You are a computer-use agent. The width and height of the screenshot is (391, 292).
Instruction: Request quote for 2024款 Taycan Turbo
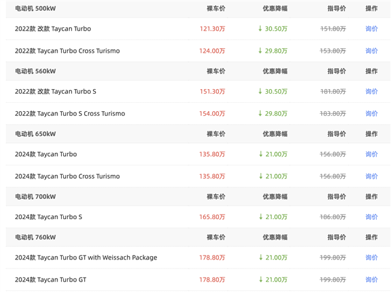tap(371, 154)
